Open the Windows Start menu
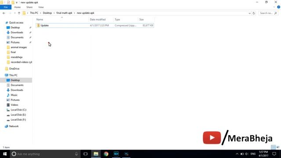Viewport: 281px width, 158px height. click(x=5, y=154)
